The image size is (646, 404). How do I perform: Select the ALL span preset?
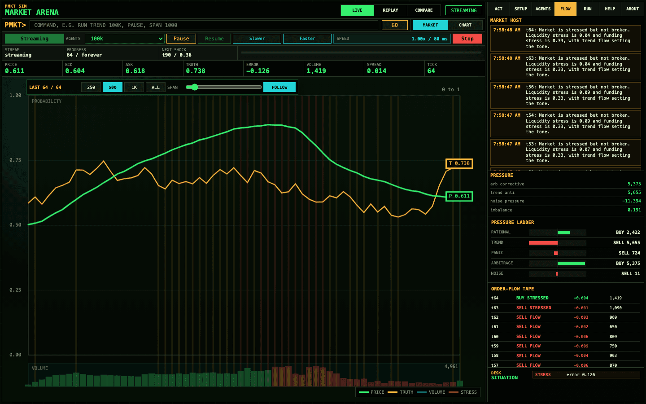click(x=156, y=87)
